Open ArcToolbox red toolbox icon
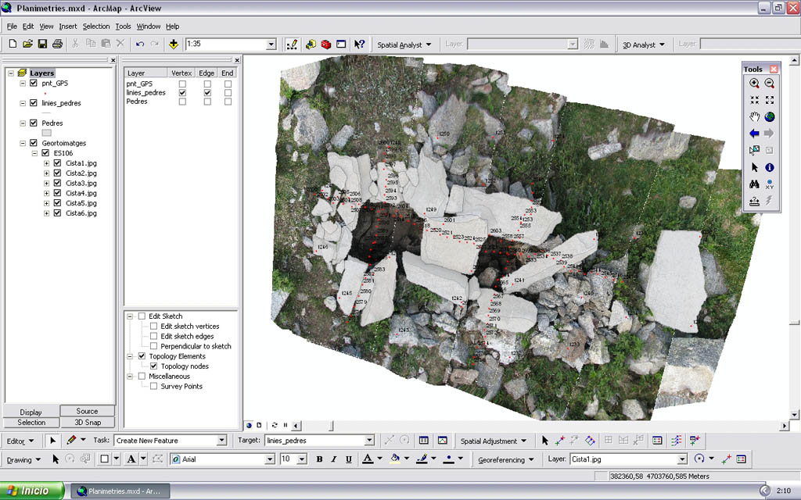The image size is (801, 500). tap(325, 45)
